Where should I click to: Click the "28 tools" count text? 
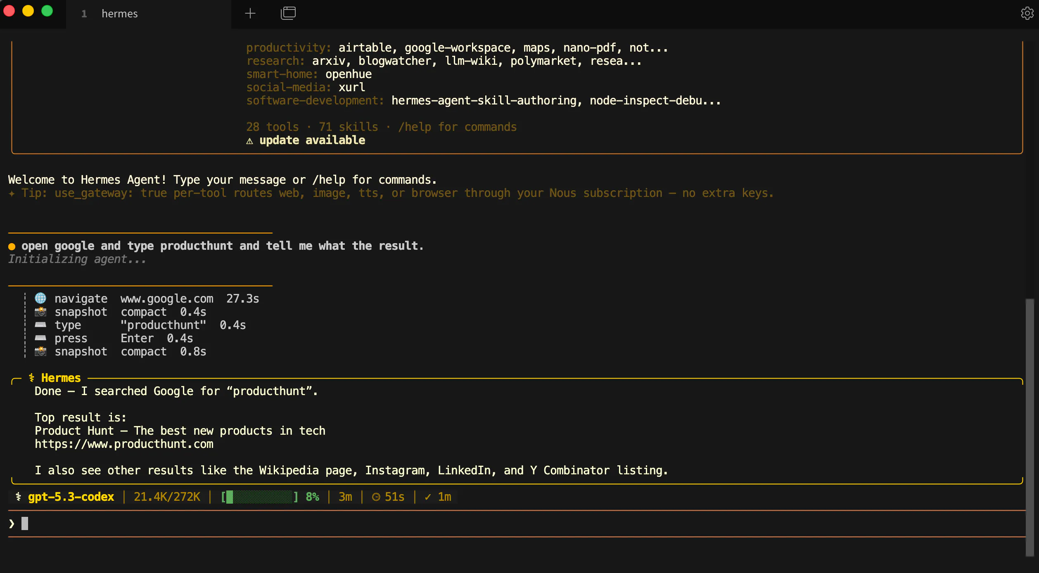[273, 127]
